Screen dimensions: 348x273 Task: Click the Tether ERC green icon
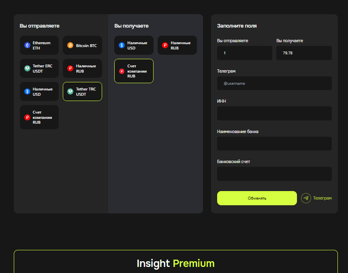point(27,69)
